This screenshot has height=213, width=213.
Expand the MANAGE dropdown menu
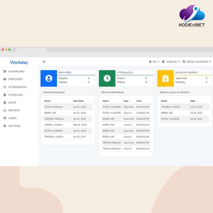171,62
